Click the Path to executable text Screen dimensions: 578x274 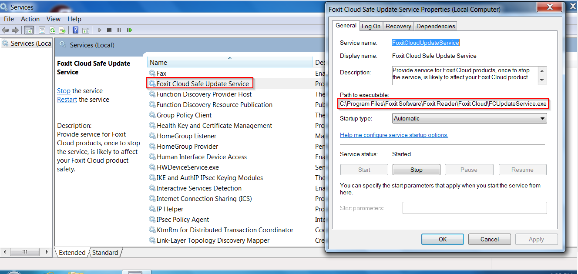click(x=443, y=104)
